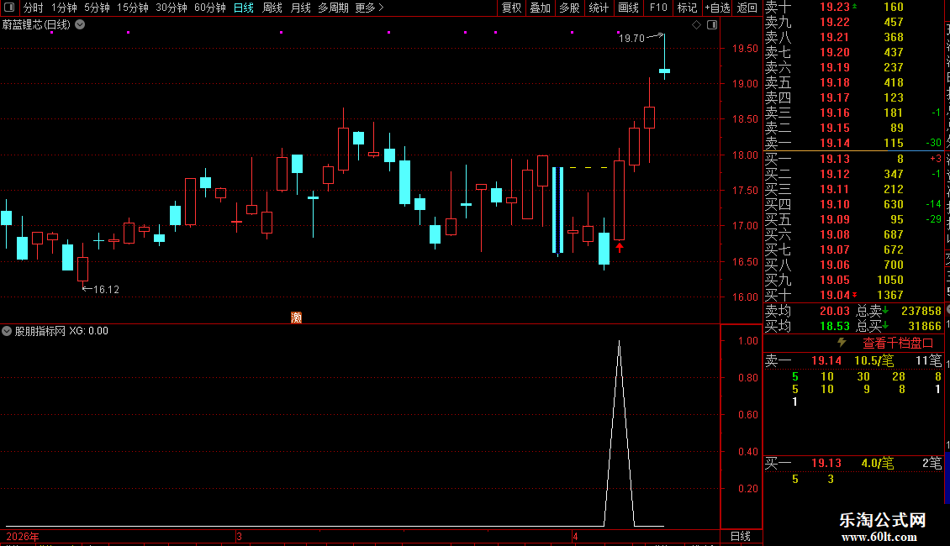The height and width of the screenshot is (546, 950).
Task: Click 卖五 price 19.18
Action: pos(834,82)
